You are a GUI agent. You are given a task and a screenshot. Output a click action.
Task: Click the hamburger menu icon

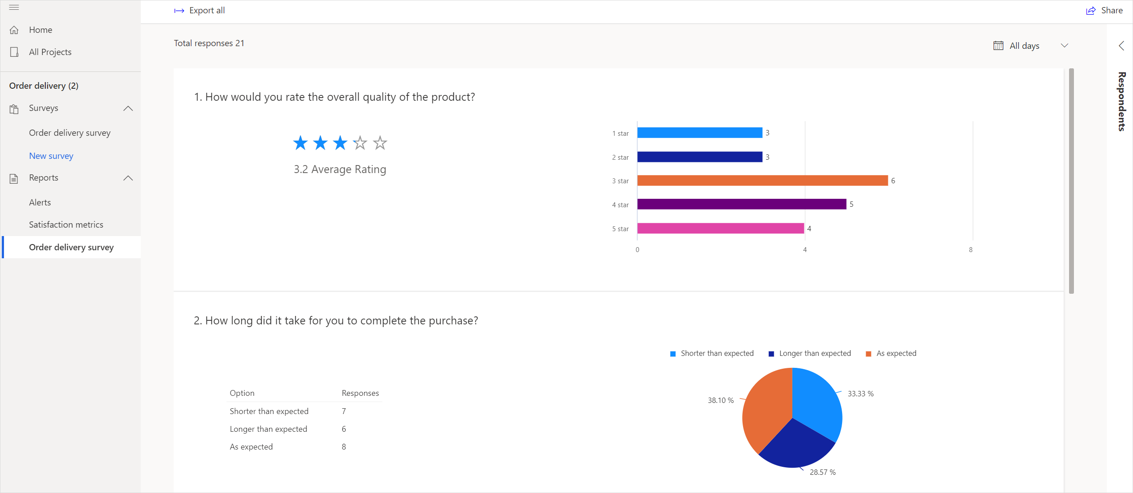tap(14, 7)
